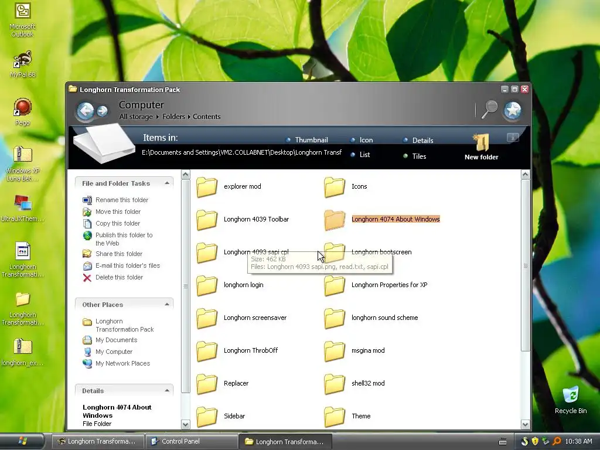Click All storage in breadcrumb

pyautogui.click(x=136, y=117)
